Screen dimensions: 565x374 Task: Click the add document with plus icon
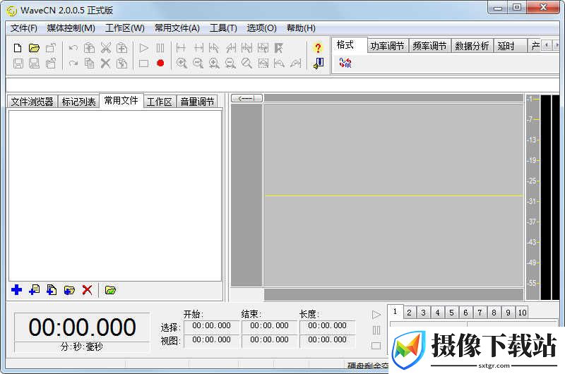coord(34,290)
